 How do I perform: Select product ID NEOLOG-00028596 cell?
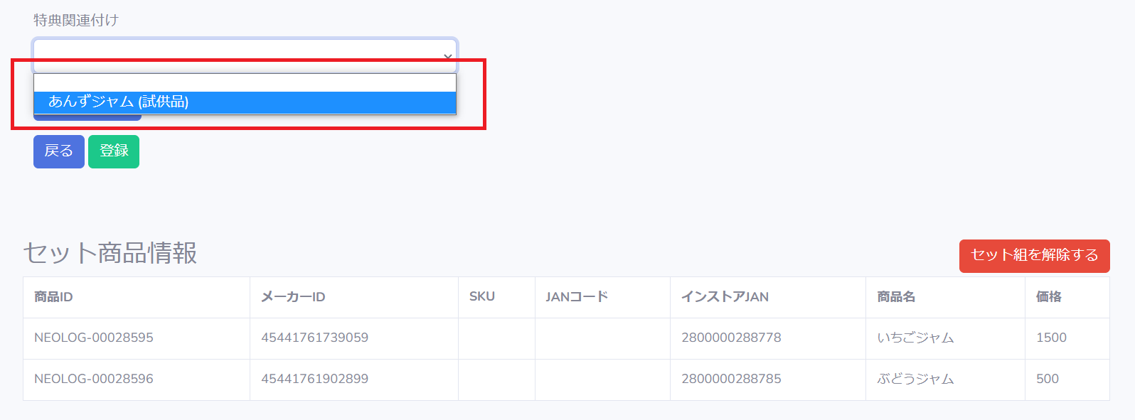[x=137, y=379]
